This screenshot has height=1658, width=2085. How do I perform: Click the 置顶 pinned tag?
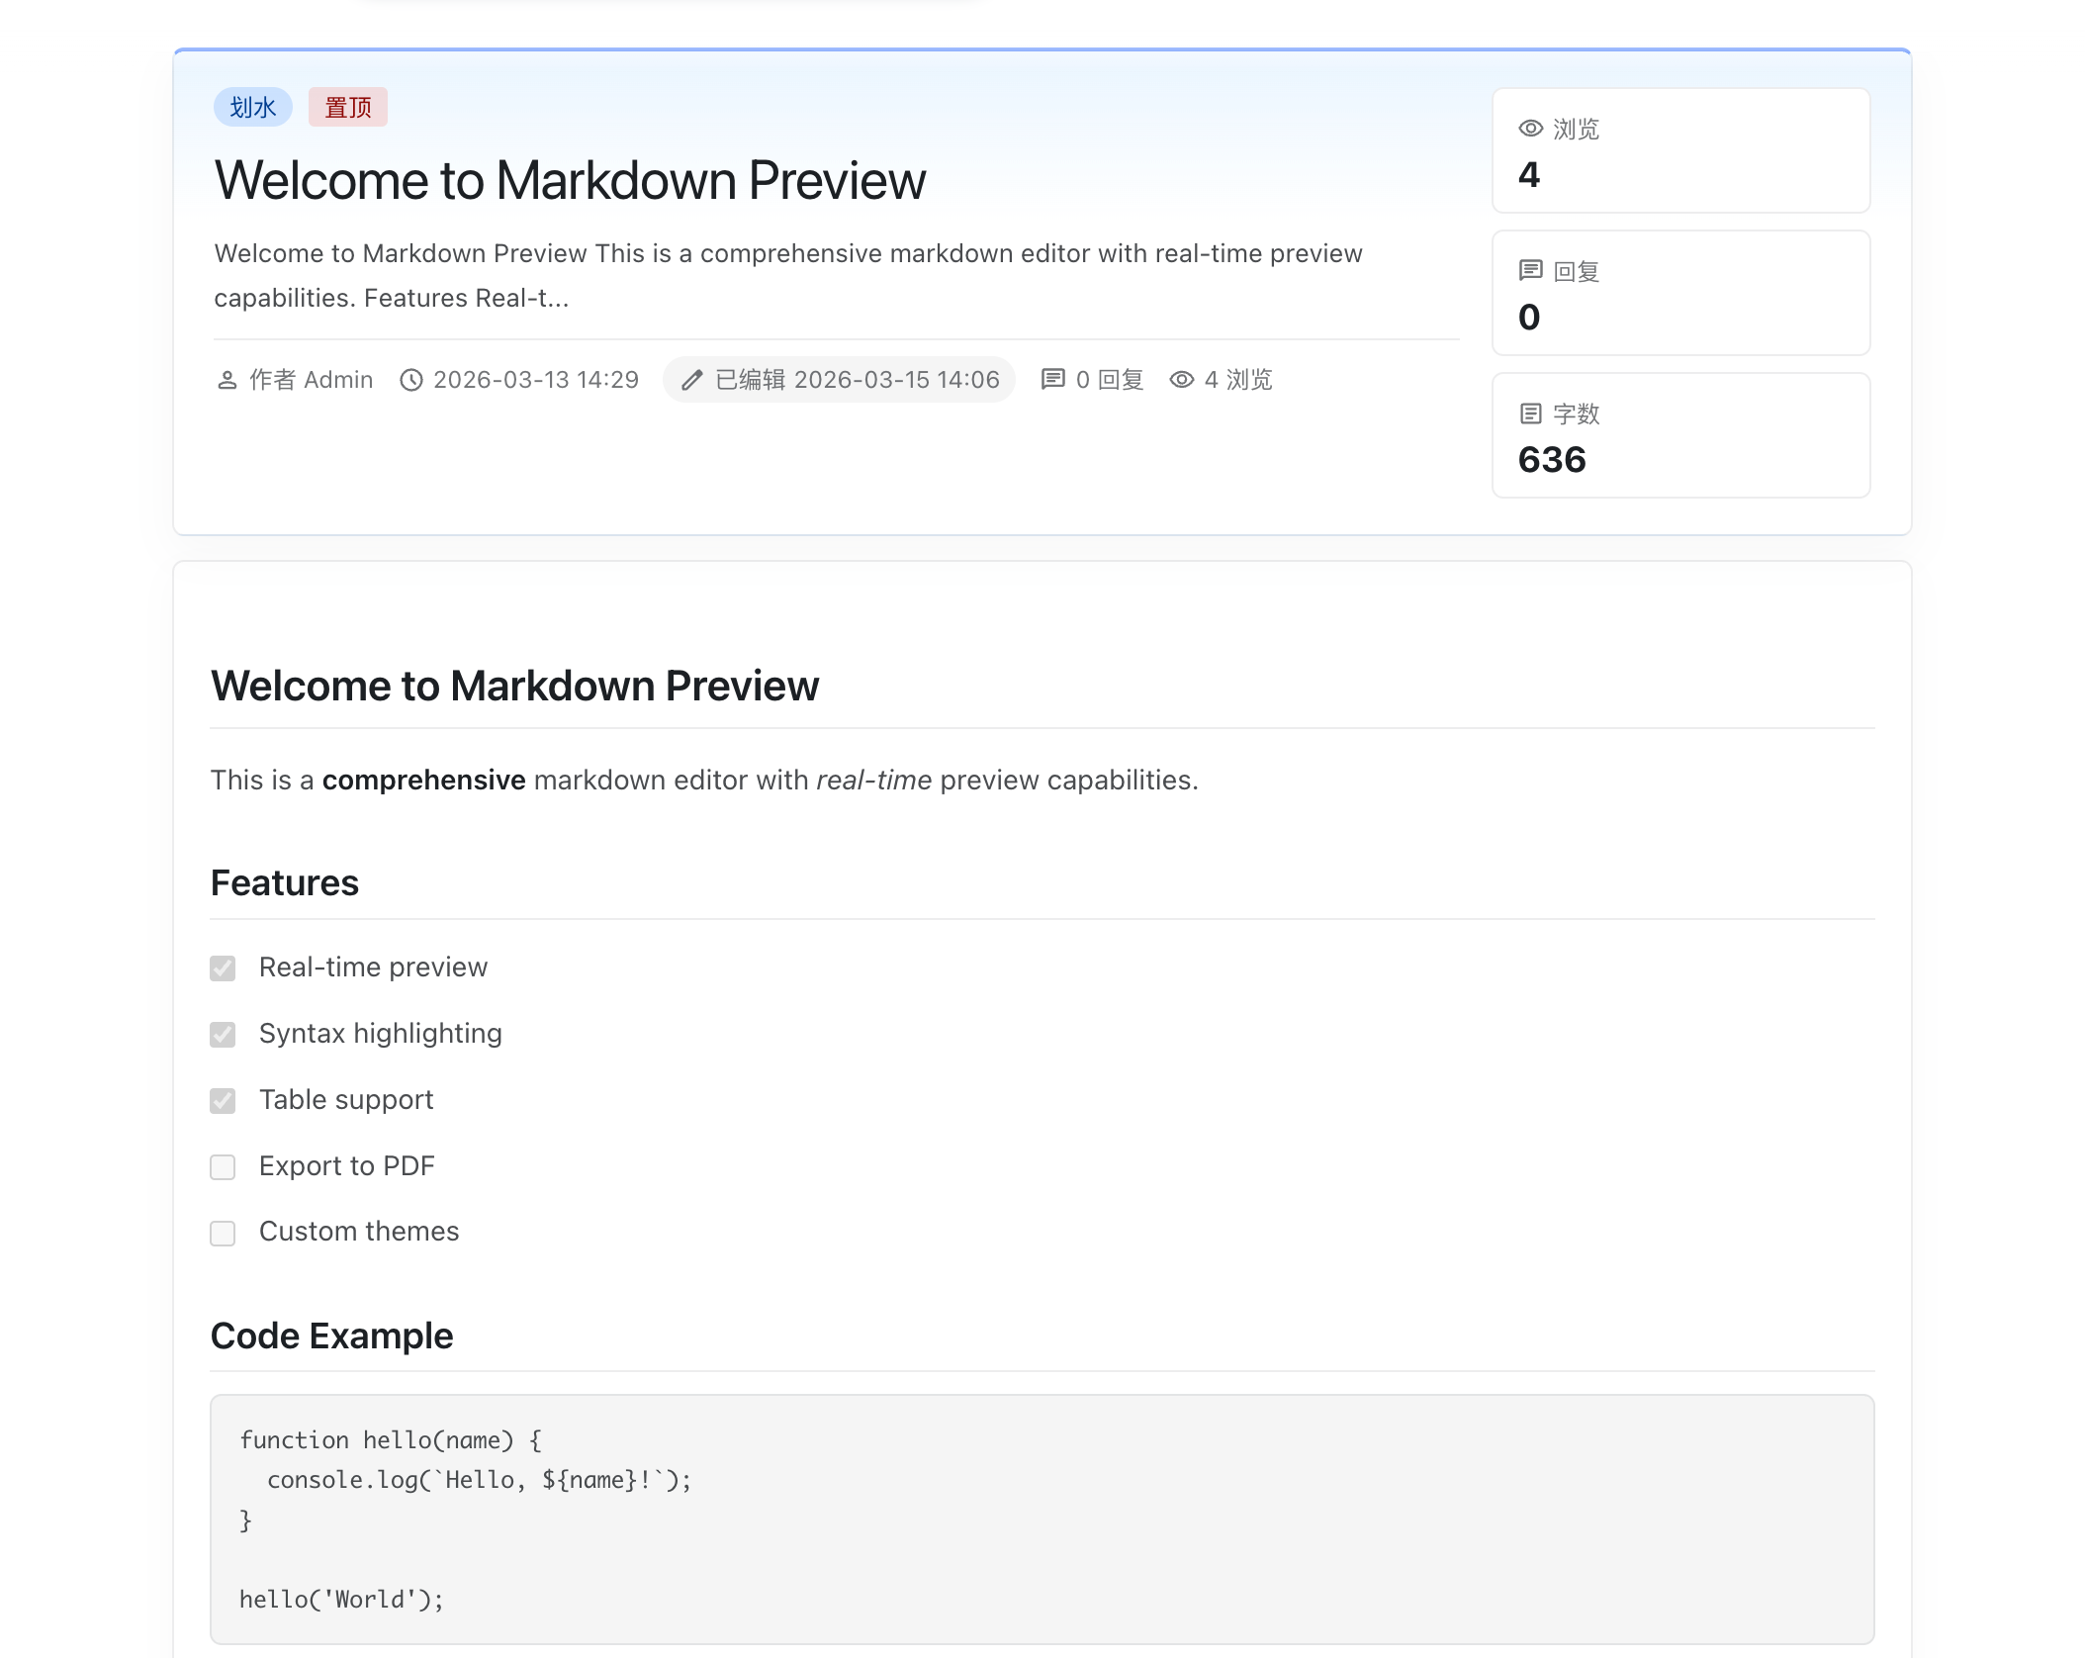pyautogui.click(x=347, y=107)
